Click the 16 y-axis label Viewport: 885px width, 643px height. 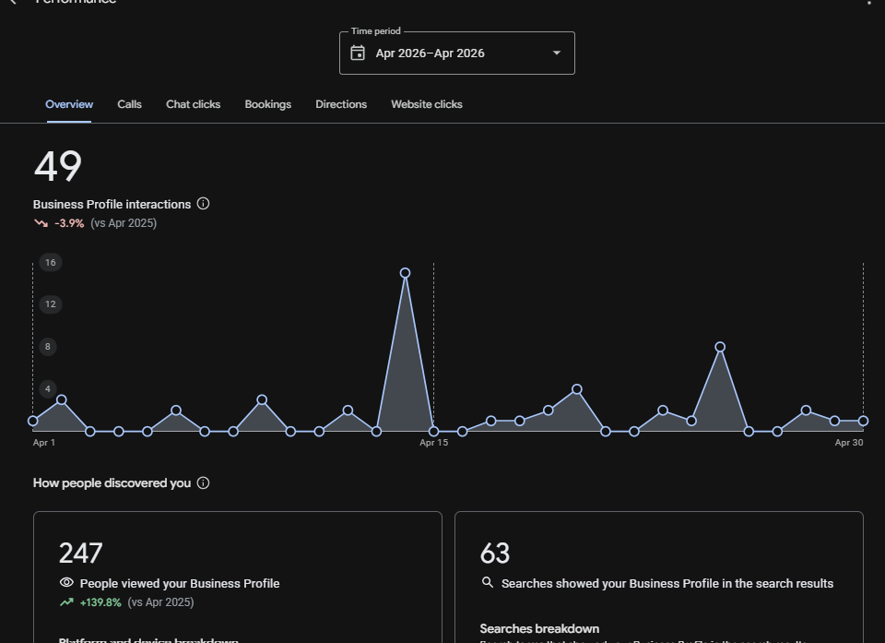50,262
